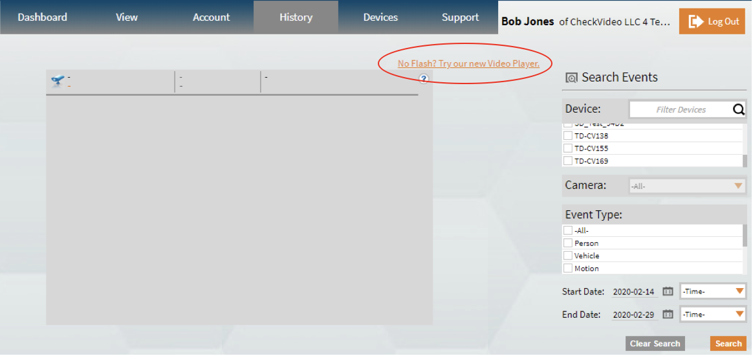The width and height of the screenshot is (753, 356).
Task: Open the End Date calendar icon
Action: tap(668, 315)
